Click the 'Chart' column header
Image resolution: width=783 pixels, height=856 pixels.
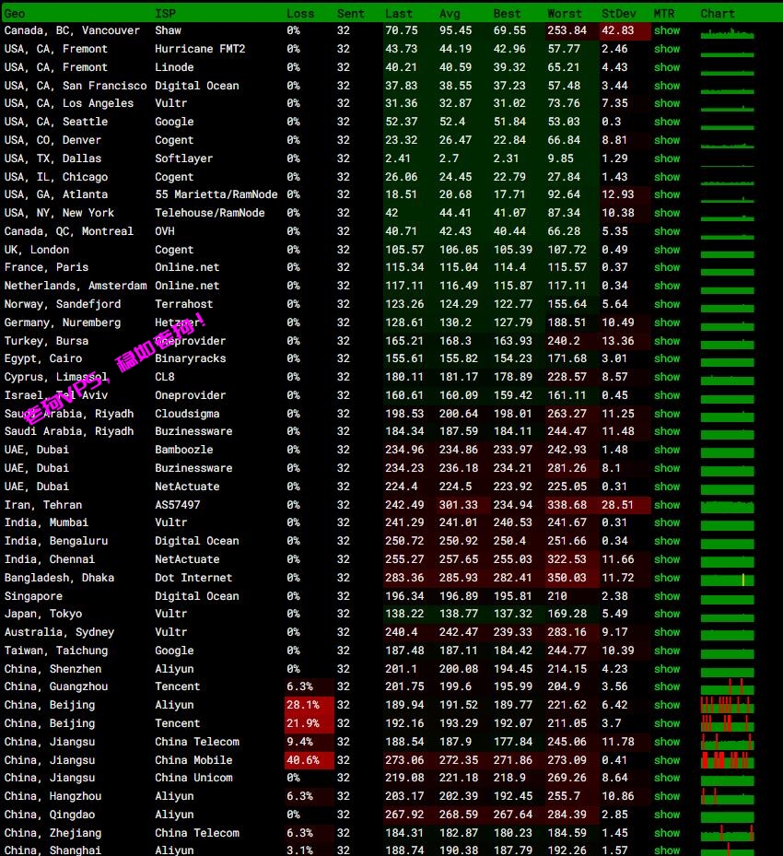718,14
